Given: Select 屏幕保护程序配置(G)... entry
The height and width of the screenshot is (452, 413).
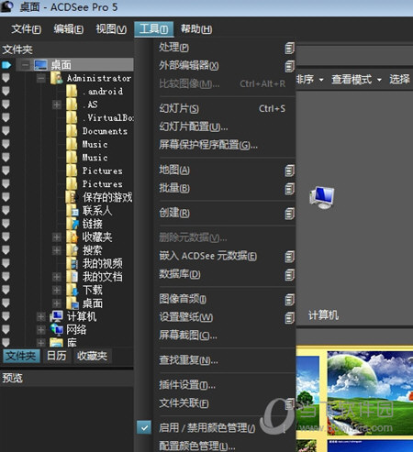Looking at the screenshot, I should tap(224, 145).
